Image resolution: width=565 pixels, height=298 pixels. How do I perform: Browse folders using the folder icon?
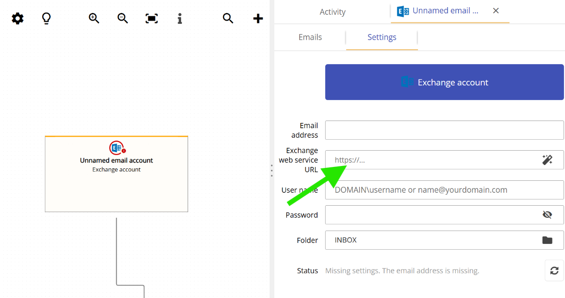click(x=548, y=240)
